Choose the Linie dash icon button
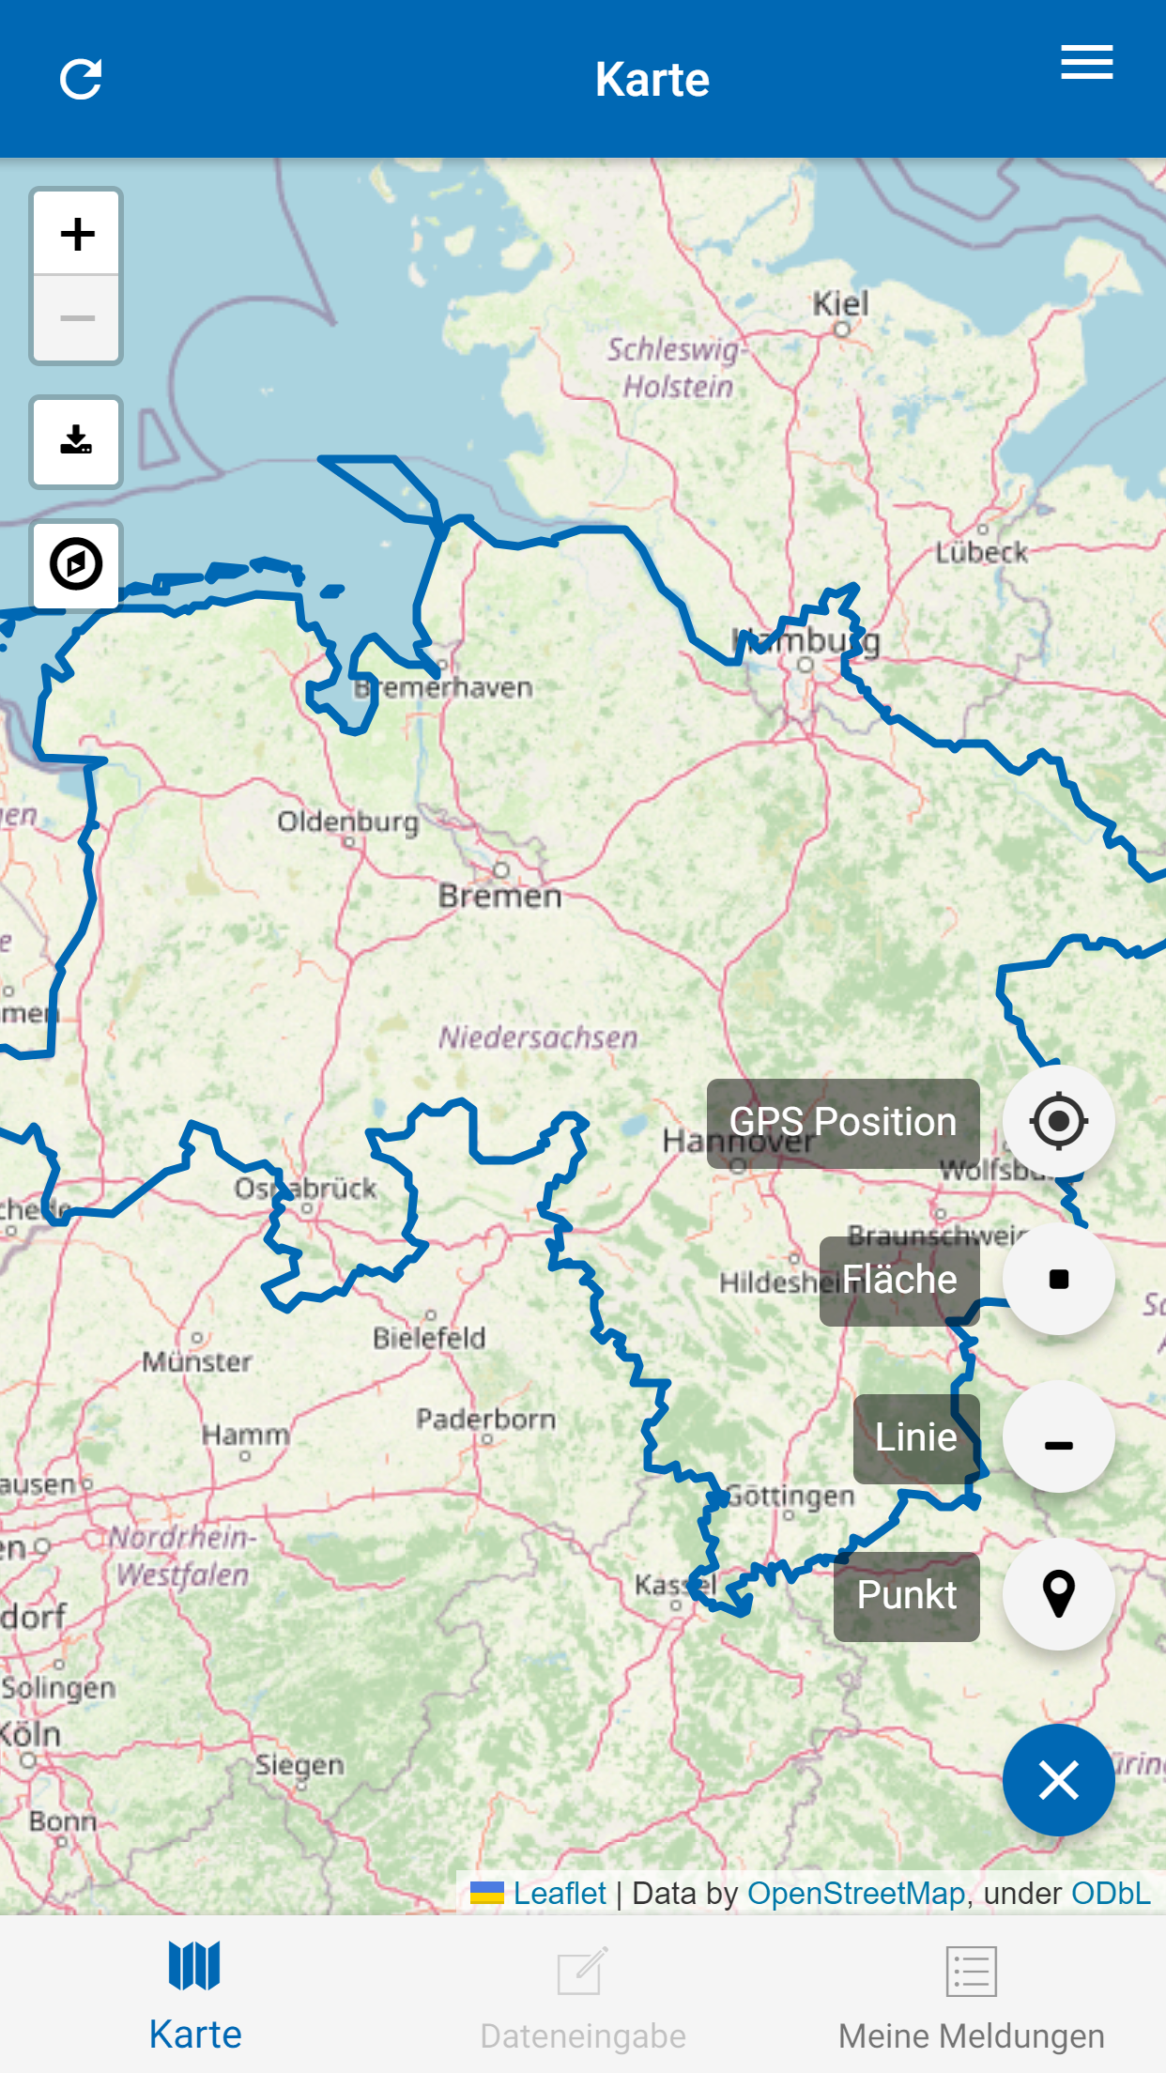Image resolution: width=1166 pixels, height=2073 pixels. 1058,1436
